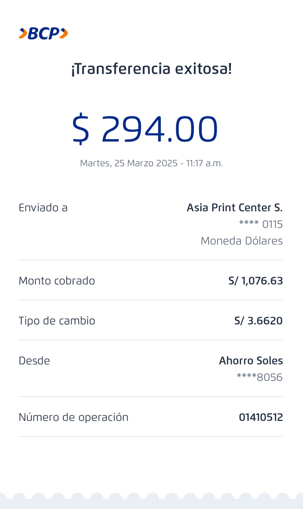The height and width of the screenshot is (509, 303).
Task: Click the recipient account ending 0115
Action: (x=261, y=224)
